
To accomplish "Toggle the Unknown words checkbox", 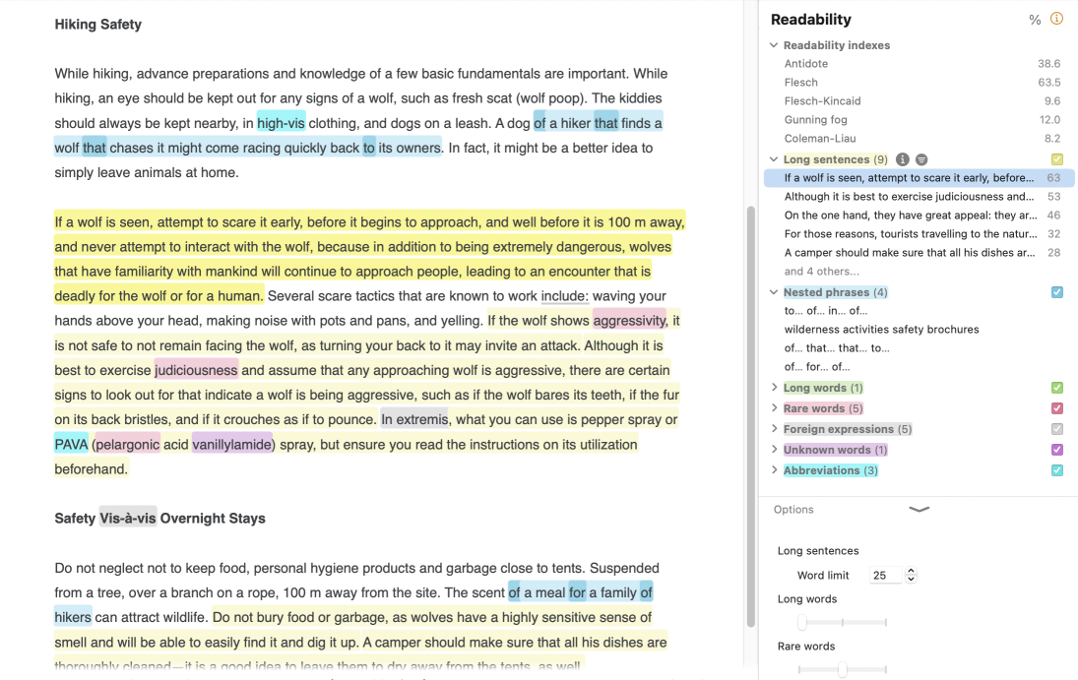I will pyautogui.click(x=1056, y=450).
